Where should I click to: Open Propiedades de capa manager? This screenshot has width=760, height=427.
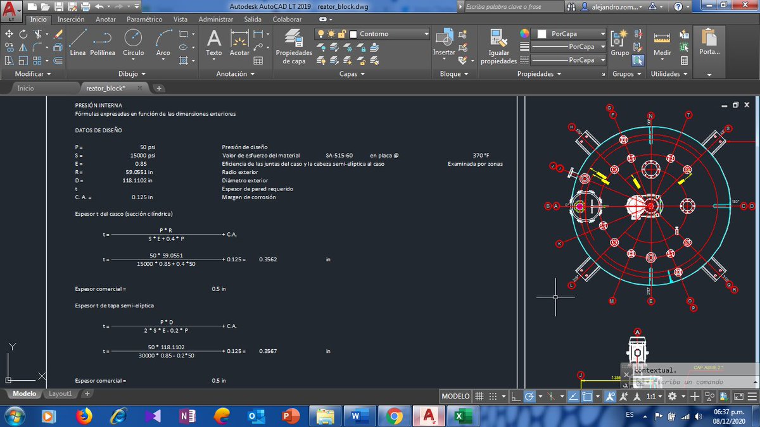[x=293, y=46]
